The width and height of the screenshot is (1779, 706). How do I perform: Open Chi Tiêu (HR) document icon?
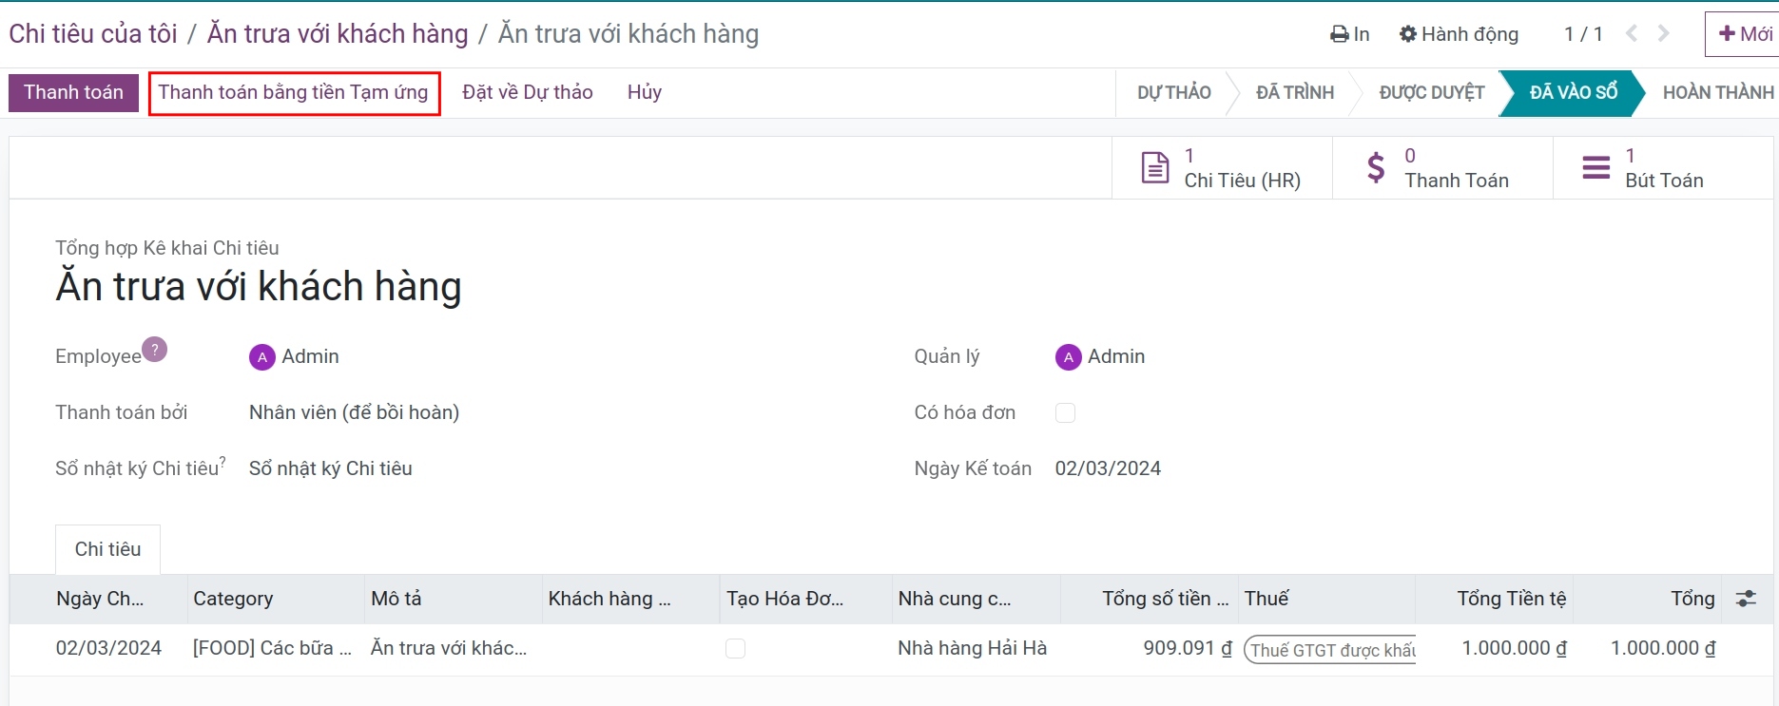pyautogui.click(x=1155, y=168)
